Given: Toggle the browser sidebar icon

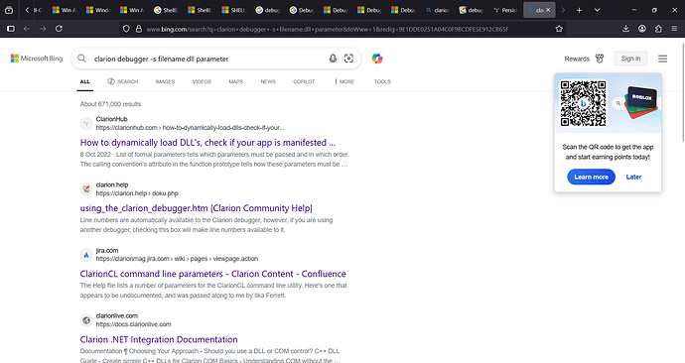Looking at the screenshot, I should point(11,29).
